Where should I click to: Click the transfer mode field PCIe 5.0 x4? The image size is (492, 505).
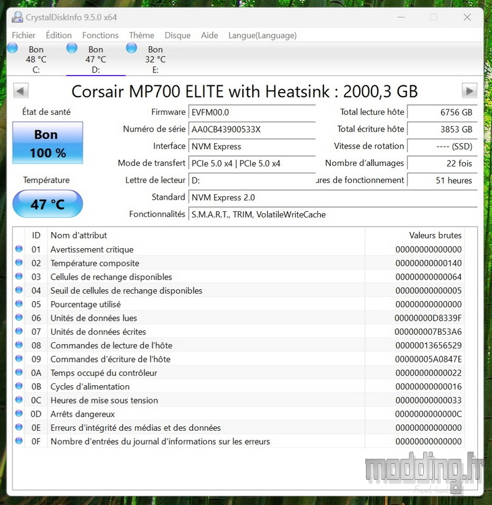[252, 163]
